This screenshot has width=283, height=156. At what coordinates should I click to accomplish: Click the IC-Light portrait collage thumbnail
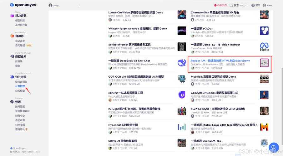182,111
